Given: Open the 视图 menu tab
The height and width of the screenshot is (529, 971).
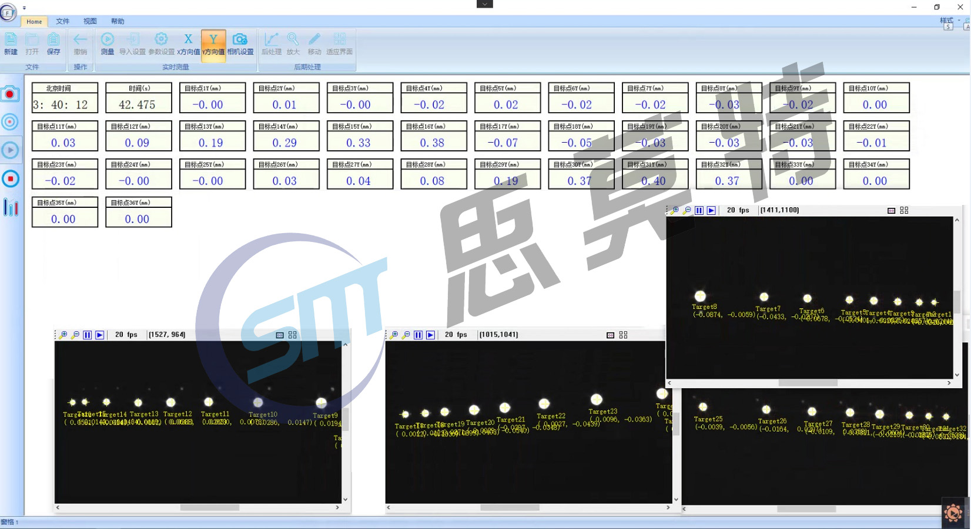Looking at the screenshot, I should (x=90, y=21).
